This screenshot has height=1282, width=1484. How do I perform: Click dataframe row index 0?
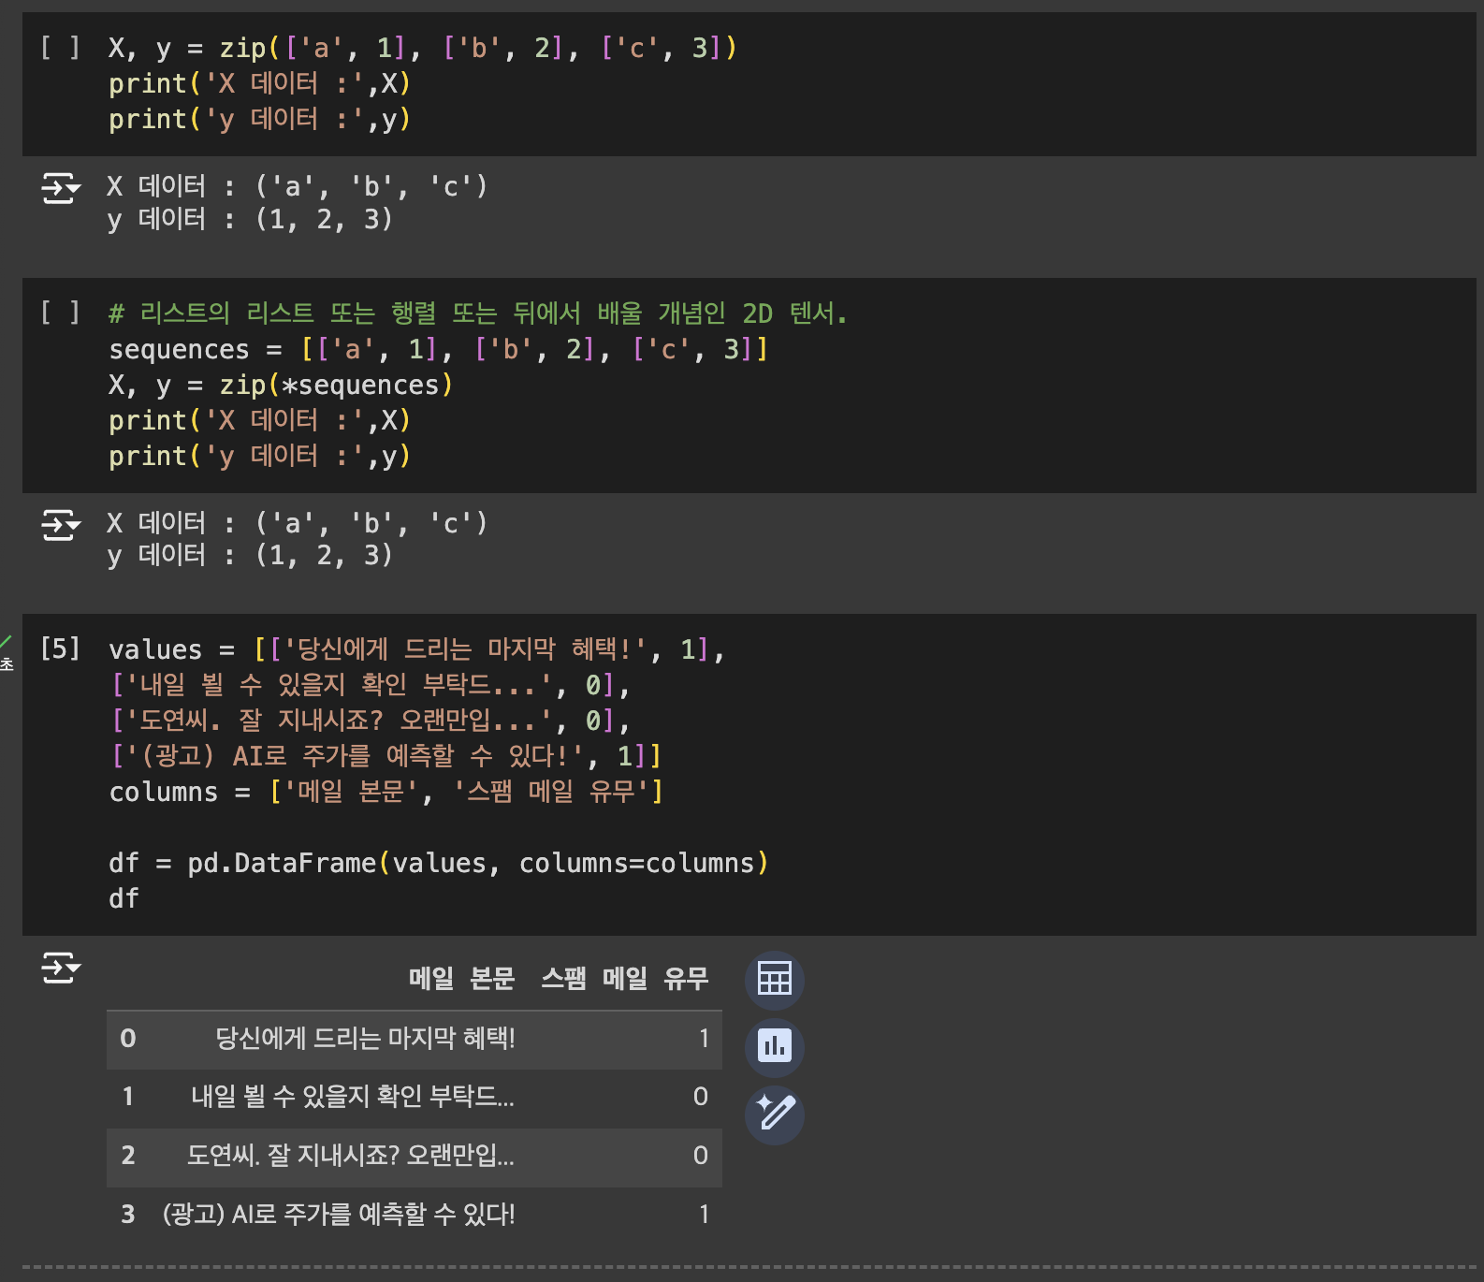[128, 1039]
